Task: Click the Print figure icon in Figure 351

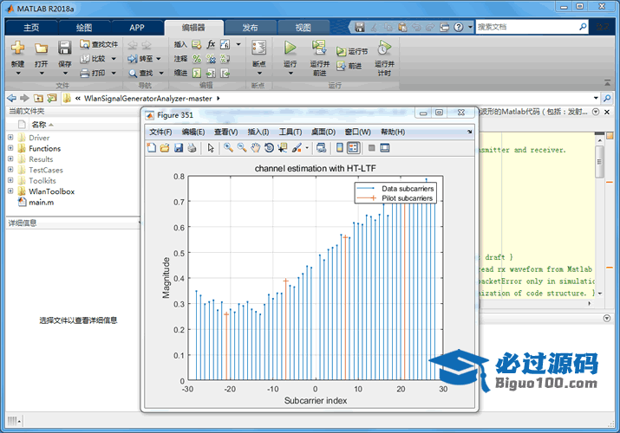Action: pyautogui.click(x=192, y=147)
